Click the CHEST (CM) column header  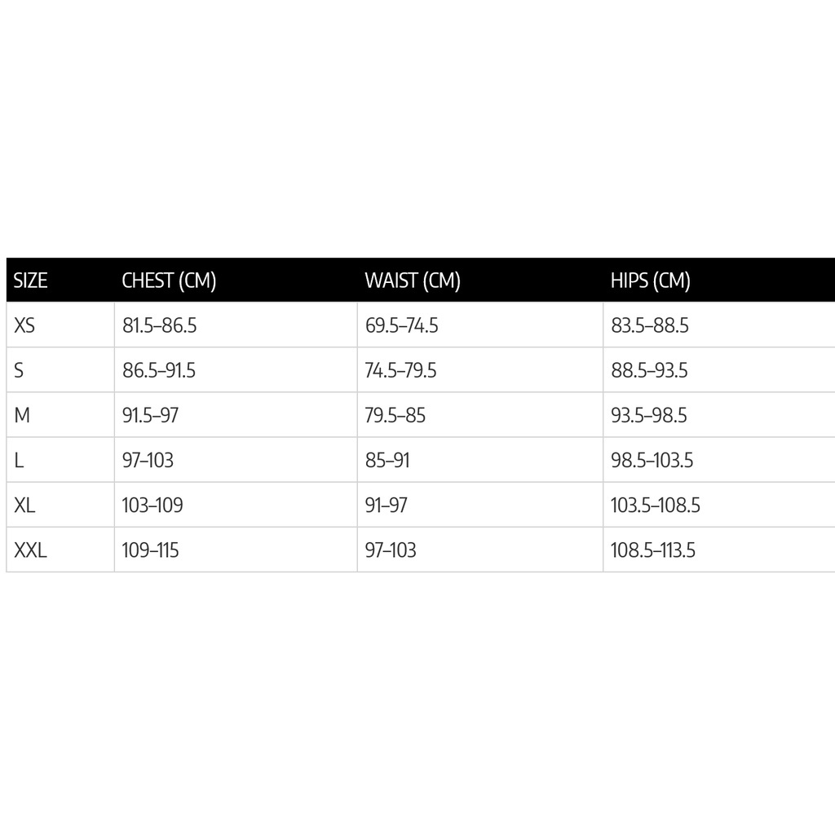pos(169,281)
